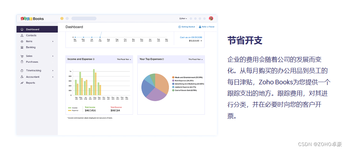The height and width of the screenshot is (150, 347).
Task: Click the Advertising And Marketing legend swatch
Action: [x=173, y=84]
